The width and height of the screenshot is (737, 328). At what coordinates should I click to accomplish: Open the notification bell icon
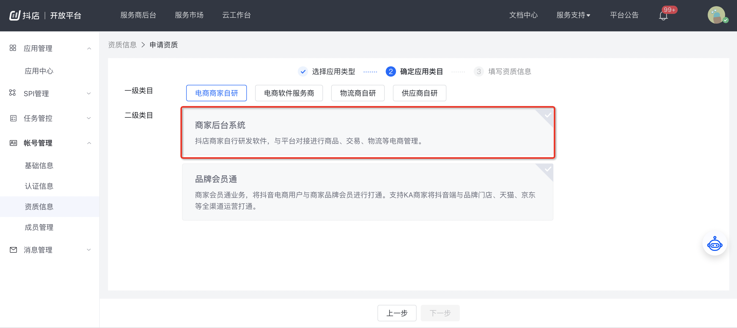663,16
